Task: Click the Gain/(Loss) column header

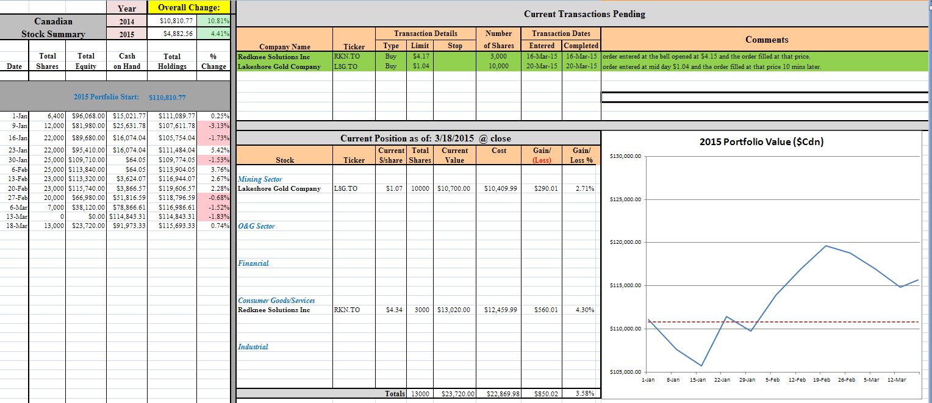Action: [543, 155]
